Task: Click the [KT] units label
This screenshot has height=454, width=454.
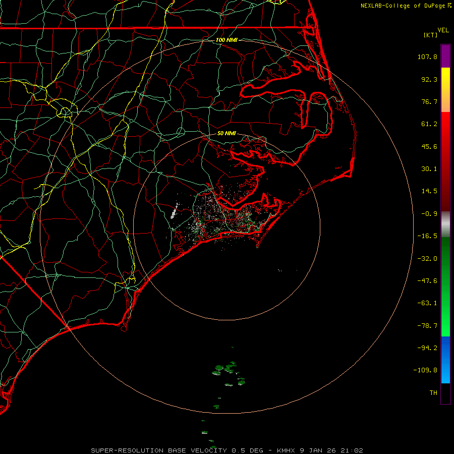Action: pyautogui.click(x=431, y=35)
